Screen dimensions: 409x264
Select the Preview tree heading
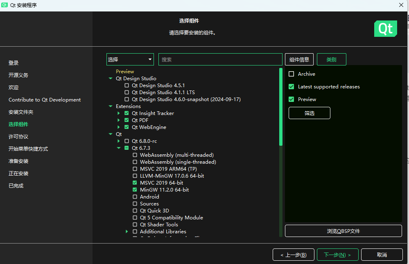coord(125,72)
